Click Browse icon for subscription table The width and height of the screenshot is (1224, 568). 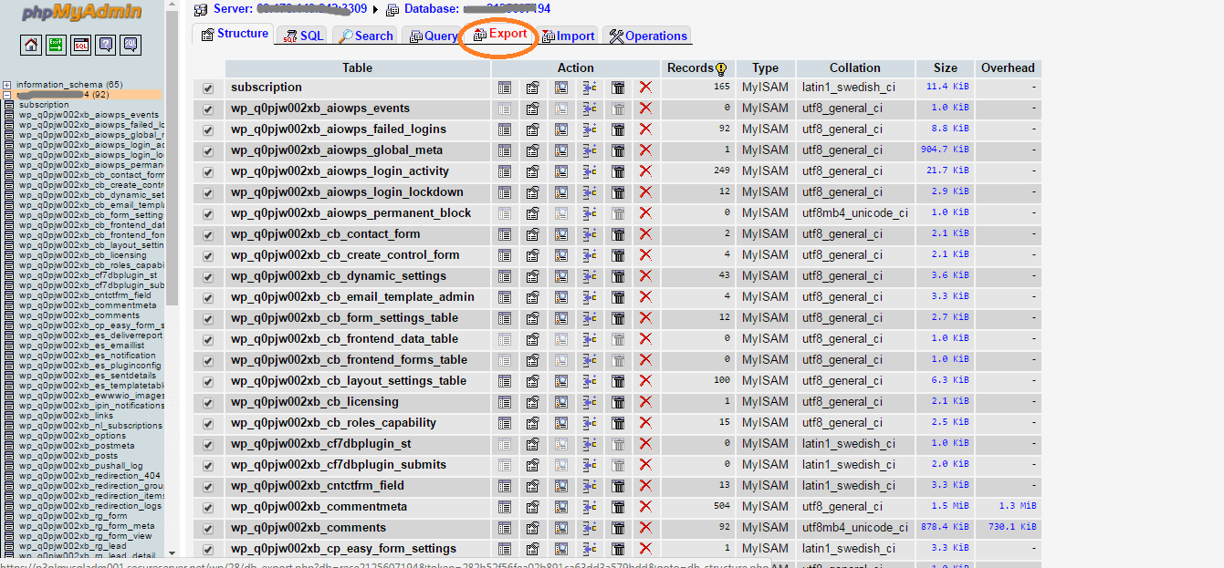(x=505, y=88)
